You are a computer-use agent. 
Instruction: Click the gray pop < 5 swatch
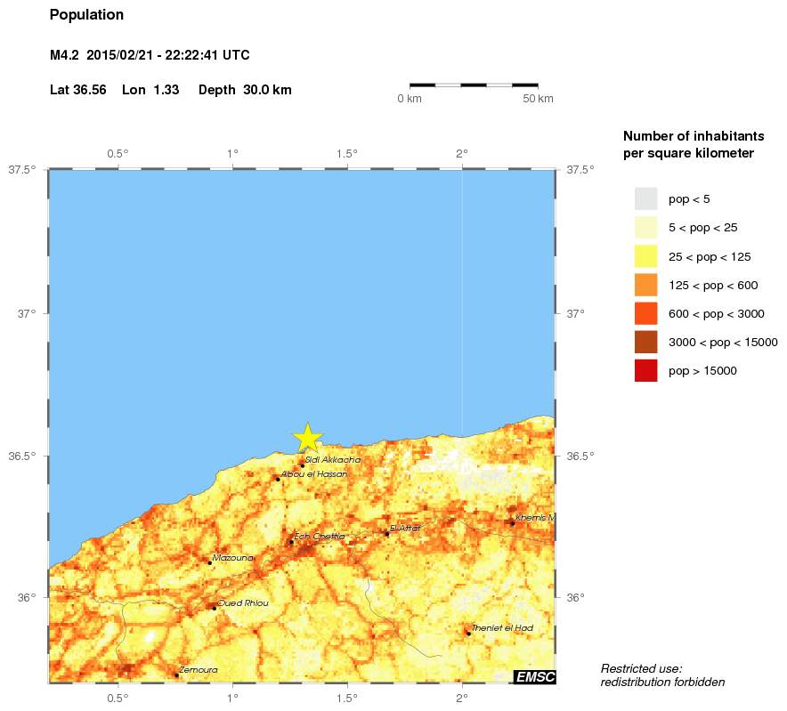click(x=645, y=198)
